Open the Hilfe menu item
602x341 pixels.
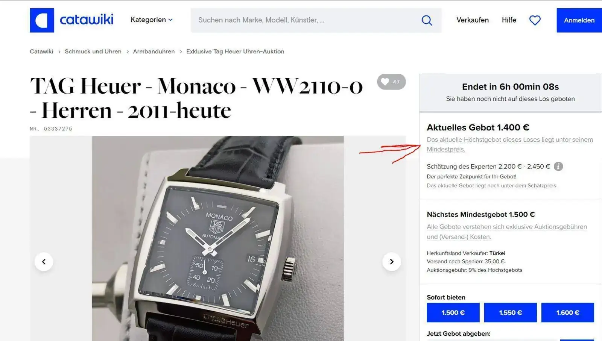tap(509, 20)
